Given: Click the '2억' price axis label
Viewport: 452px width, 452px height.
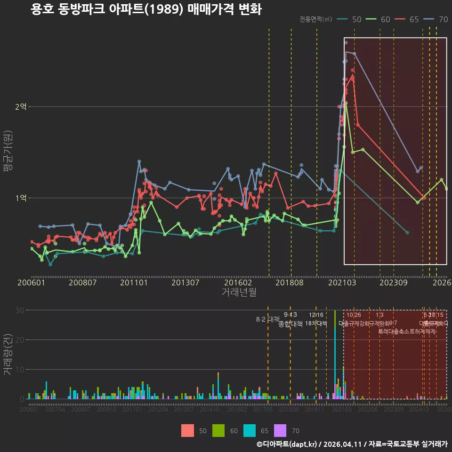Looking at the screenshot, I should coord(21,107).
